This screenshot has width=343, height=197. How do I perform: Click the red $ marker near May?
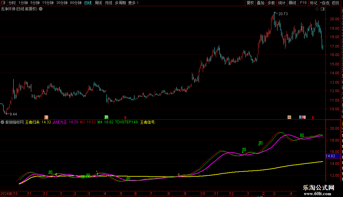(125, 118)
